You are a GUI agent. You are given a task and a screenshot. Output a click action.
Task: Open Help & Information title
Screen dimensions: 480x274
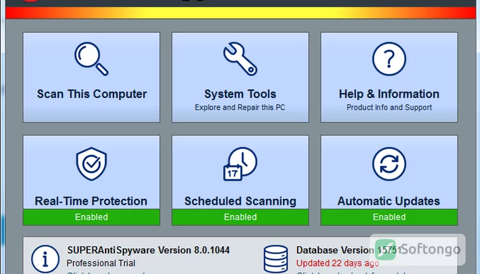tap(389, 94)
